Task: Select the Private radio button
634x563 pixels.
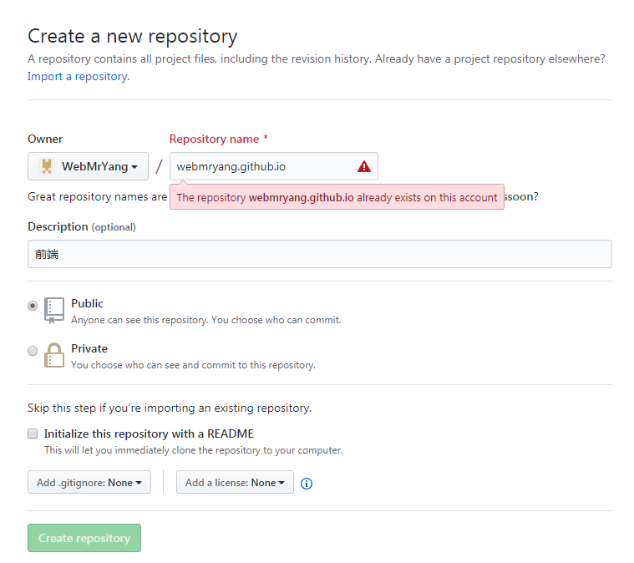Action: click(33, 351)
